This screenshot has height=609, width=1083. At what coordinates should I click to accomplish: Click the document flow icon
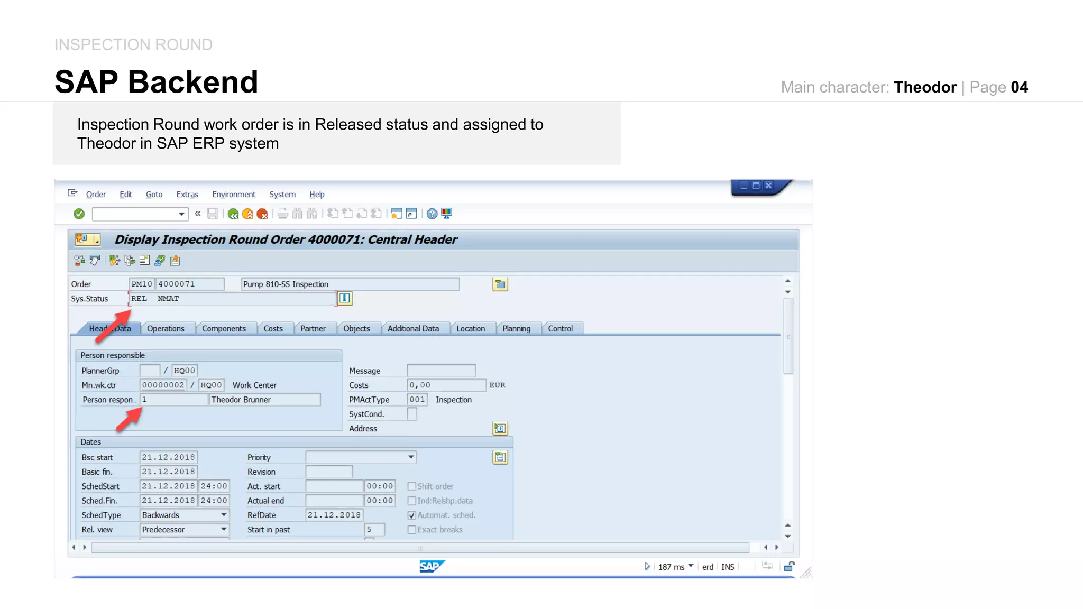[130, 260]
